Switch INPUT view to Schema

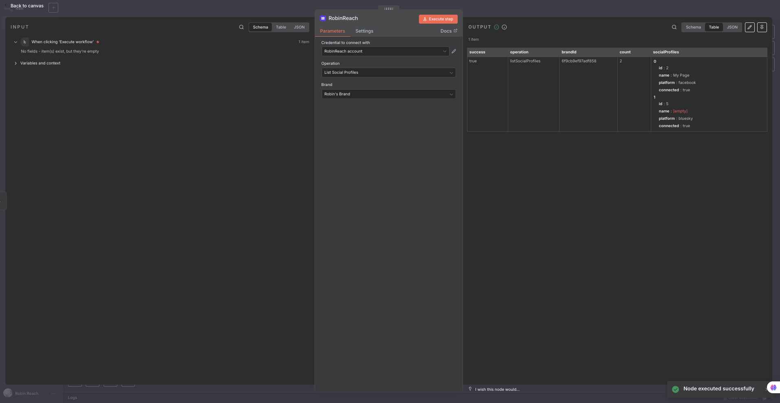pos(260,27)
